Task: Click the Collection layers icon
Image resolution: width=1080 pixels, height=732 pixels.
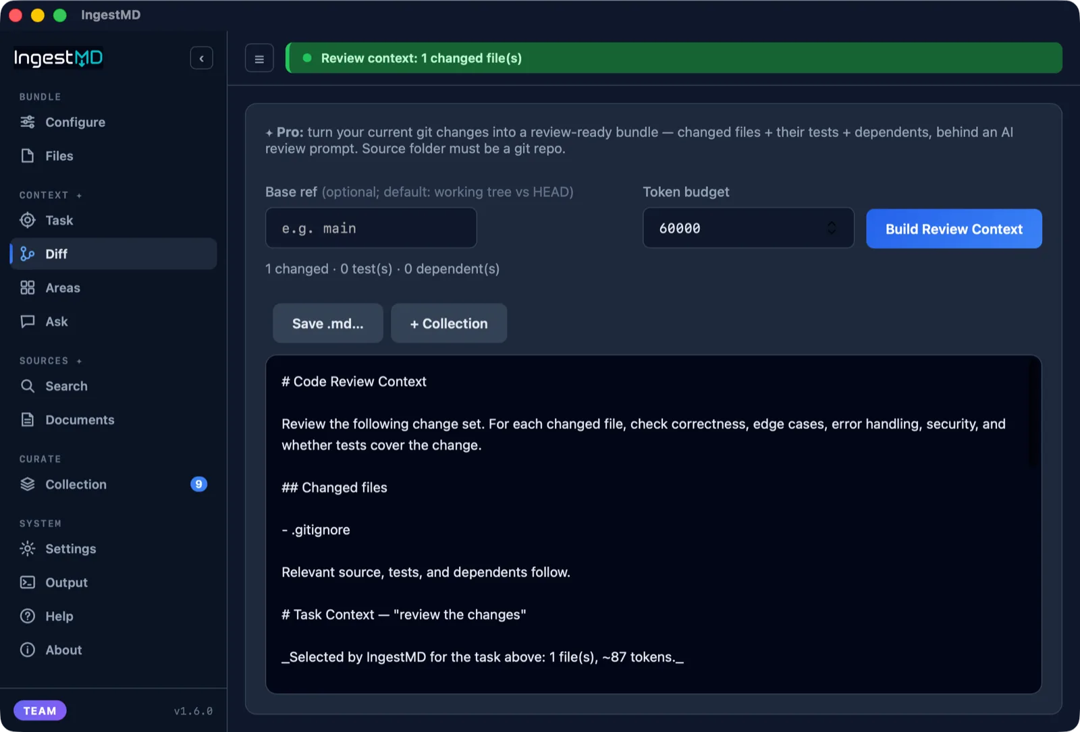Action: click(28, 484)
